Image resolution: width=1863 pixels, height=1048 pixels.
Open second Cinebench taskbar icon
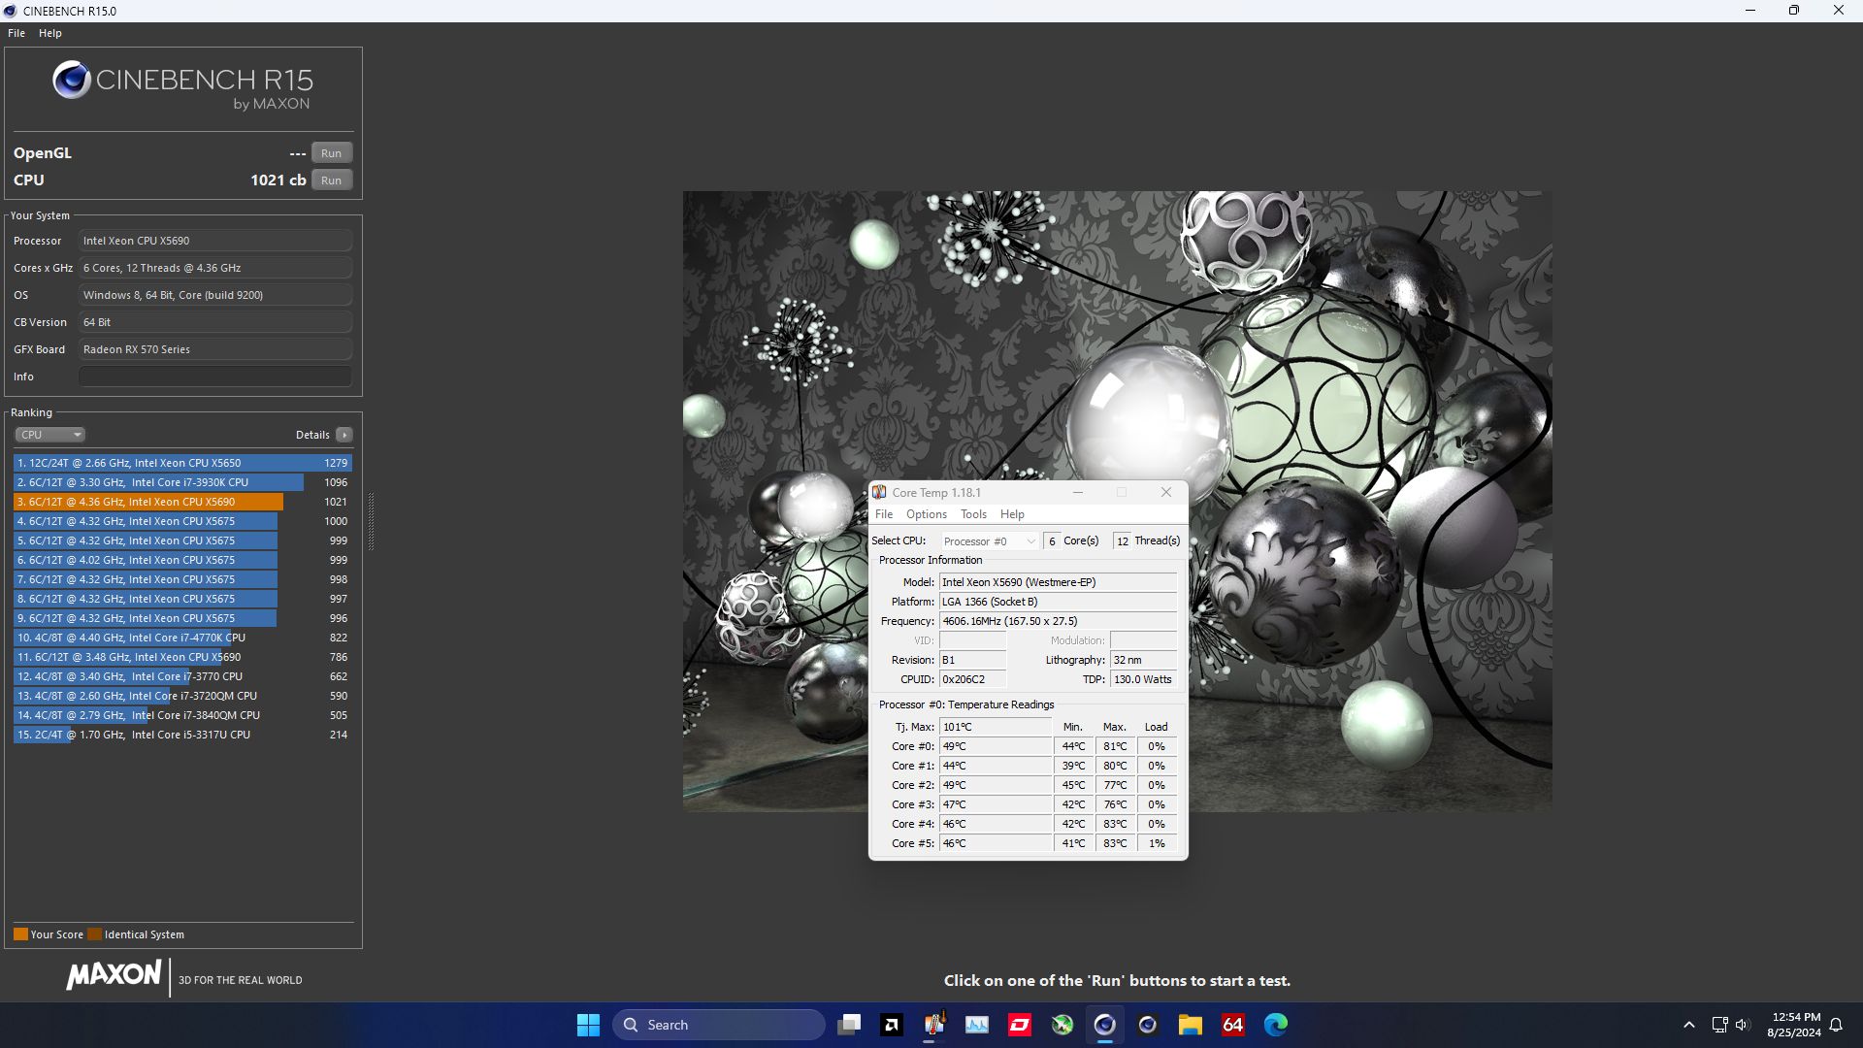(1148, 1025)
